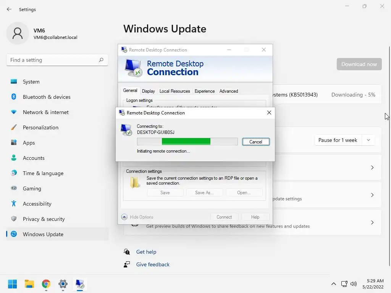The image size is (391, 293).
Task: Go back with Settings back arrow
Action: tap(9, 9)
